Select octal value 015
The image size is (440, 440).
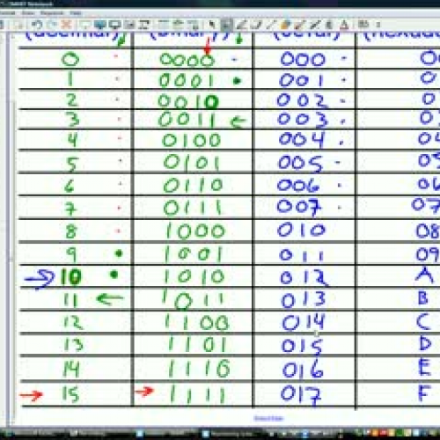pos(302,346)
